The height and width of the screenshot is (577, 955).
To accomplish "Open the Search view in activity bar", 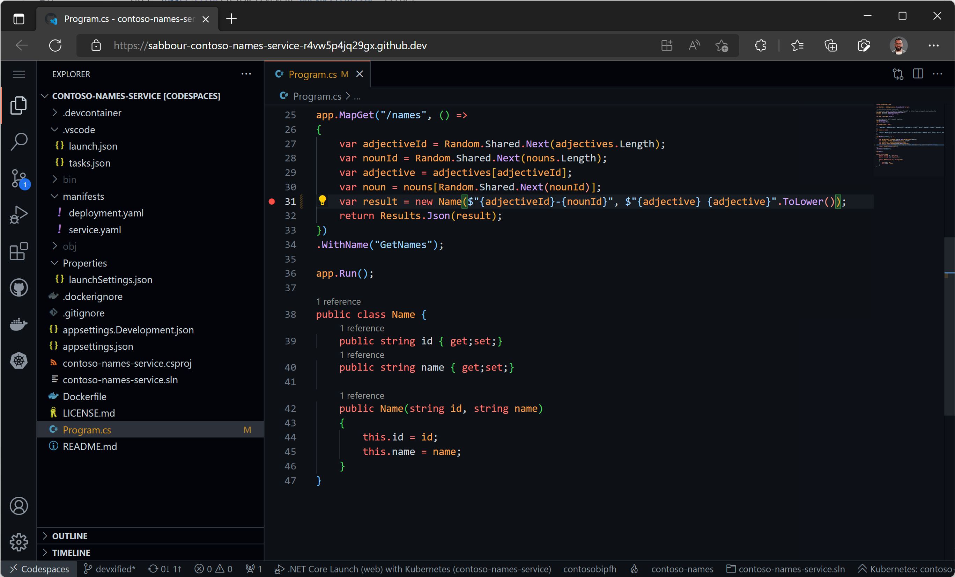I will (18, 141).
